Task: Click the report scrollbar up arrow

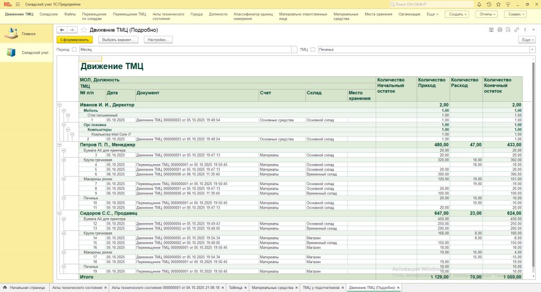Action: (534, 59)
